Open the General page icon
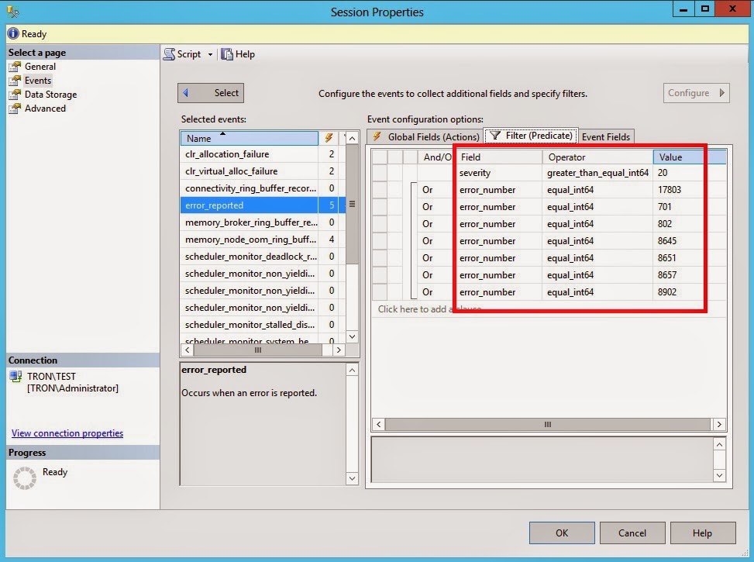754x562 pixels. coord(15,67)
